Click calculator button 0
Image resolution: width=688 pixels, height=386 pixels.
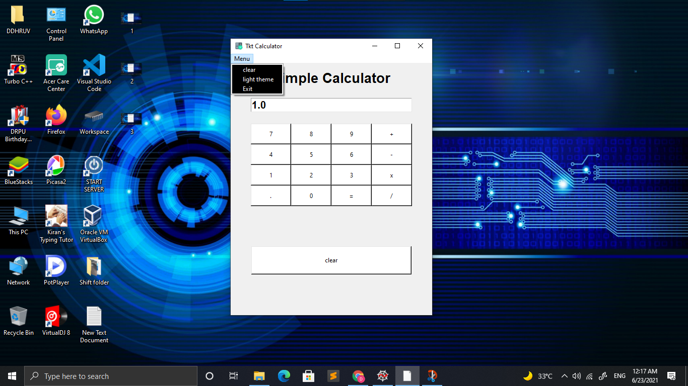(x=311, y=196)
